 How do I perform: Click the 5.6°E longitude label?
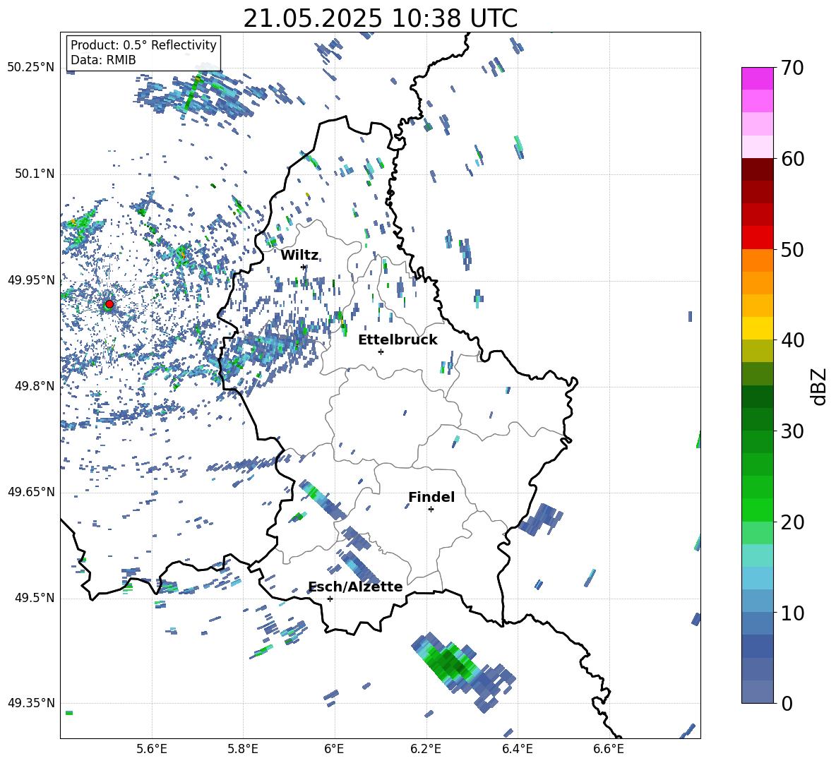[152, 749]
